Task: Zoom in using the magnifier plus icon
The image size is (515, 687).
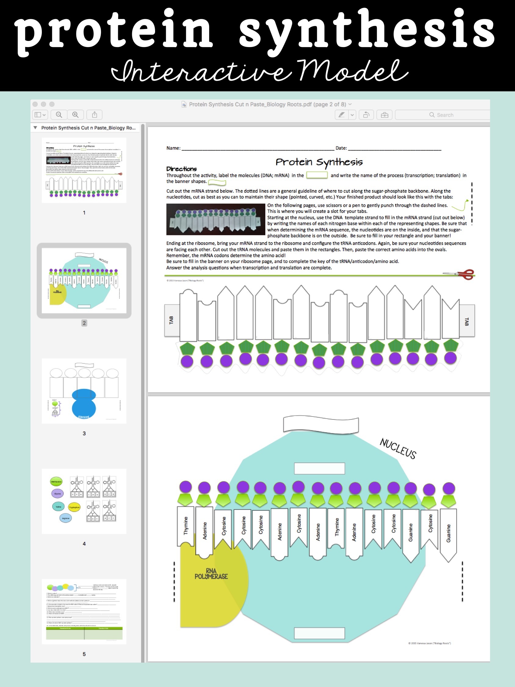Action: [x=75, y=115]
